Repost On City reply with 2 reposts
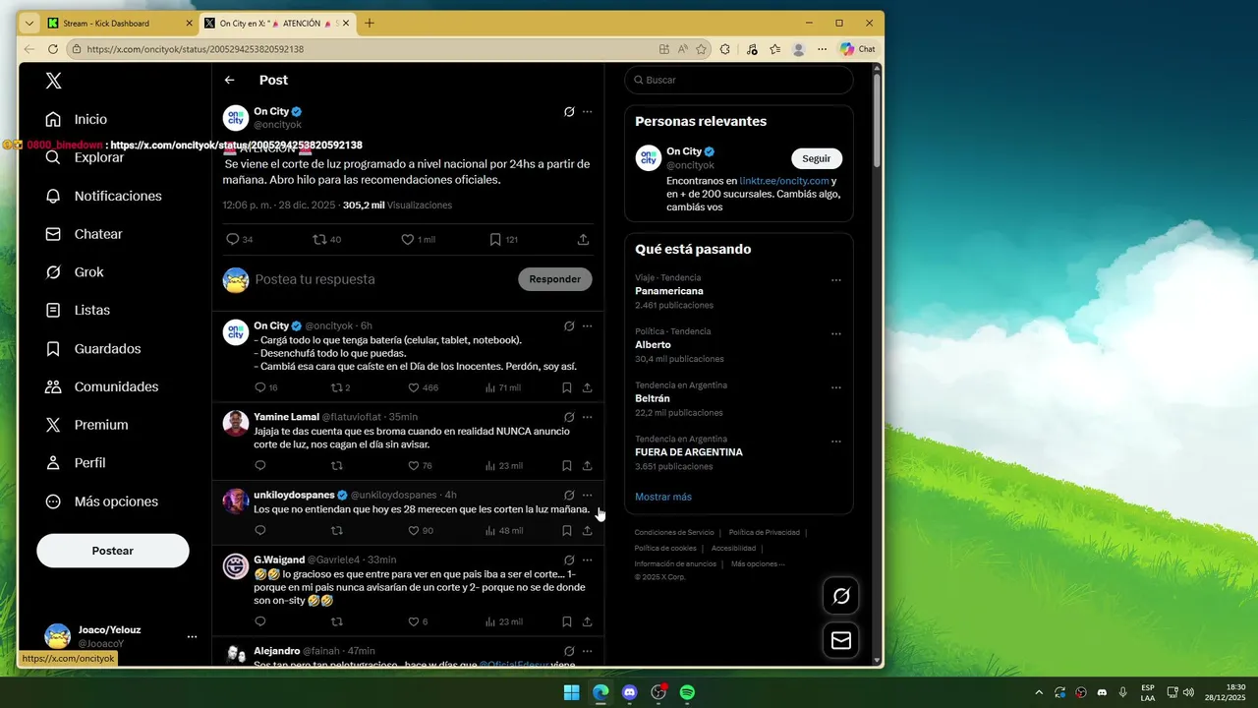 pos(337,387)
